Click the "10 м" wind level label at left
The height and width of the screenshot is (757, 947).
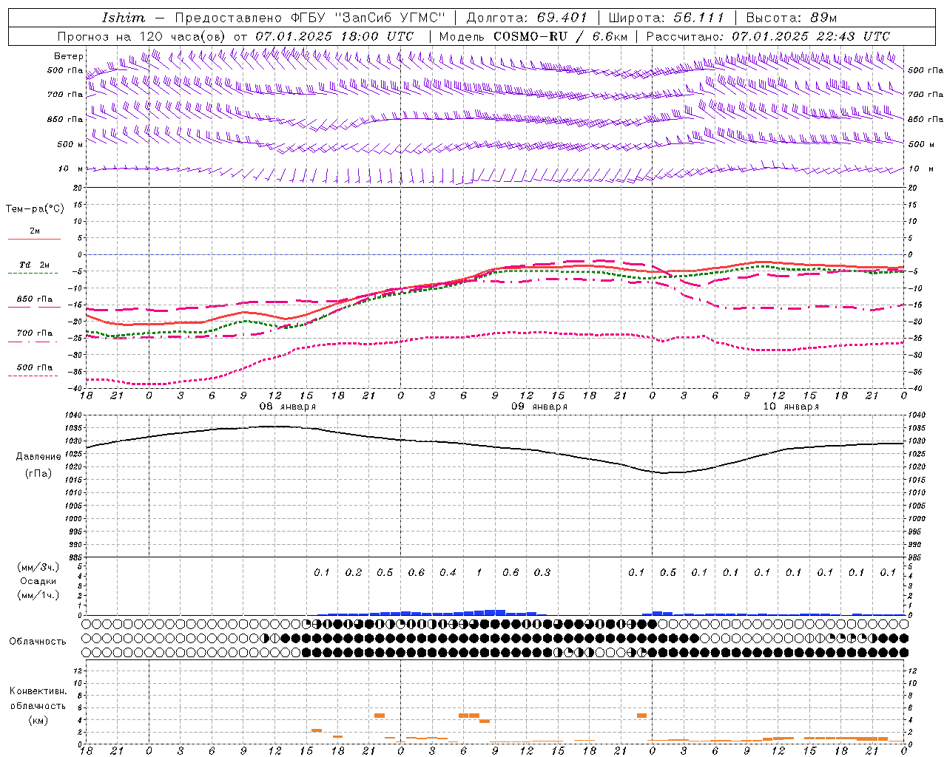click(70, 169)
